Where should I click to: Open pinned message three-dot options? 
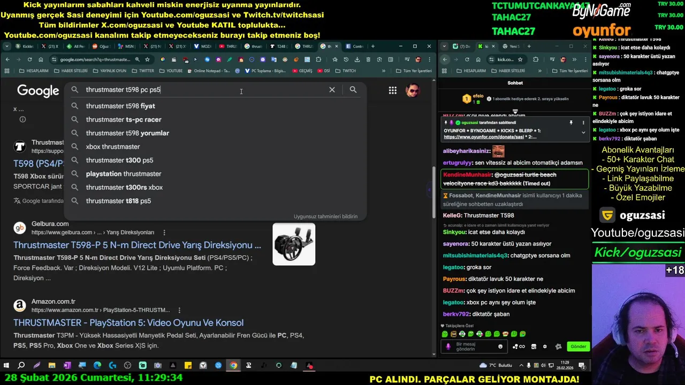[583, 123]
